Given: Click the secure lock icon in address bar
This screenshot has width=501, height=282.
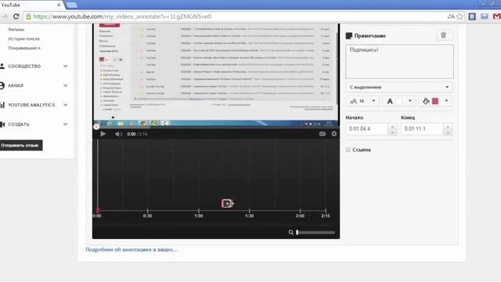Looking at the screenshot, I should click(x=28, y=16).
